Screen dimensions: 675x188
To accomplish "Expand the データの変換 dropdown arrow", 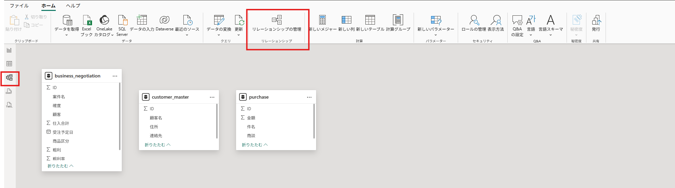I will coord(219,35).
